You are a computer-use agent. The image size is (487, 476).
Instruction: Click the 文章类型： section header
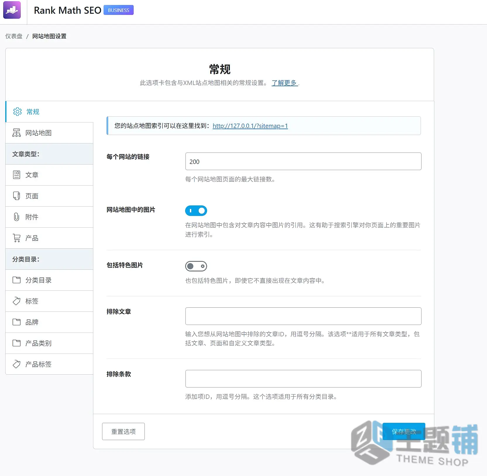pos(49,154)
